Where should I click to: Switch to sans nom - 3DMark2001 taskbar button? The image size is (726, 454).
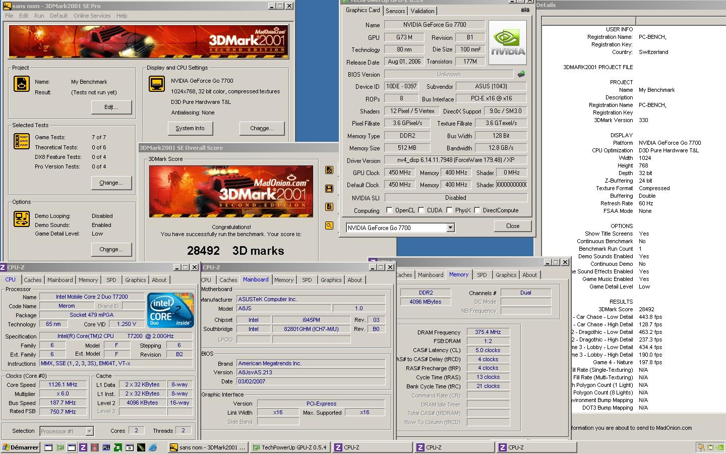pyautogui.click(x=208, y=447)
